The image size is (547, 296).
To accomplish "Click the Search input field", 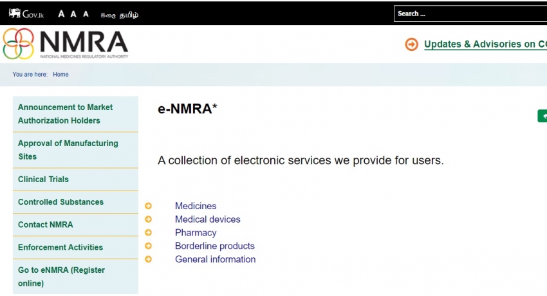I will click(470, 14).
